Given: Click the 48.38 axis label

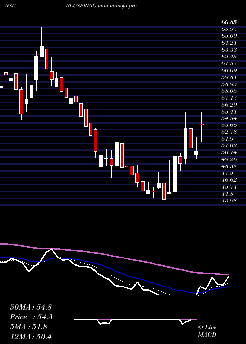Looking at the screenshot, I should pos(229,166).
